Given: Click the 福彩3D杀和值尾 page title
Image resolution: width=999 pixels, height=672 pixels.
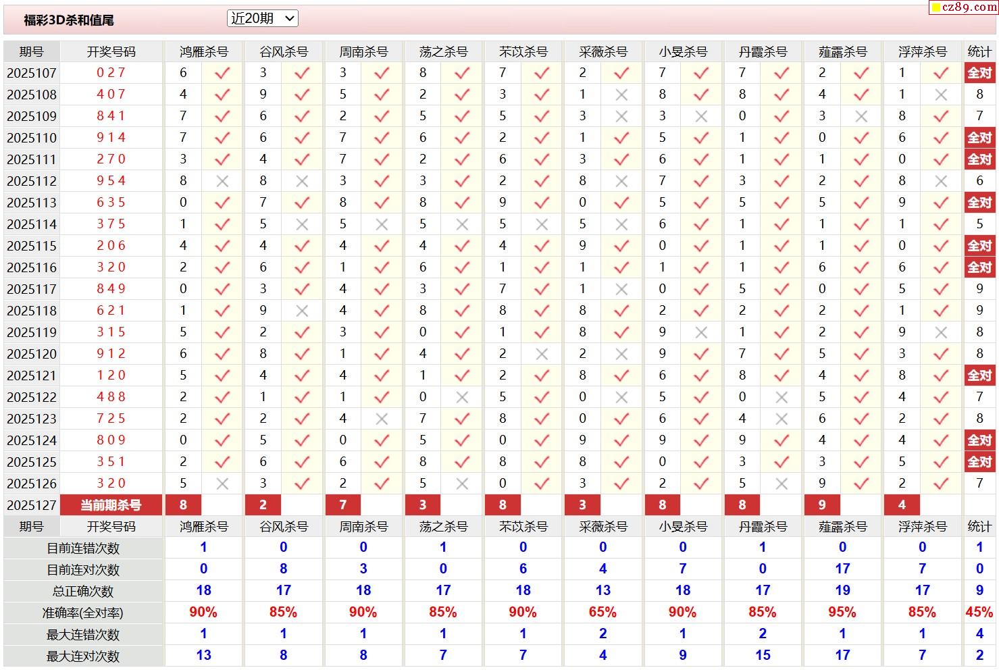Looking at the screenshot, I should point(69,20).
